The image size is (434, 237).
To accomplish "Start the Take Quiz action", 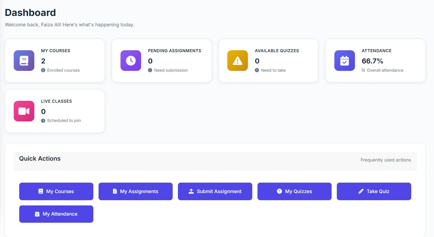I will point(374,191).
